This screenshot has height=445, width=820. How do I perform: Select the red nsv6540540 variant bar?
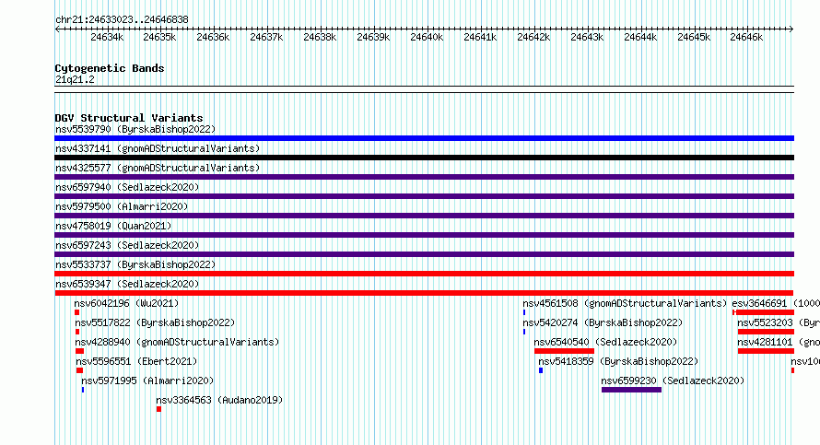coord(564,351)
